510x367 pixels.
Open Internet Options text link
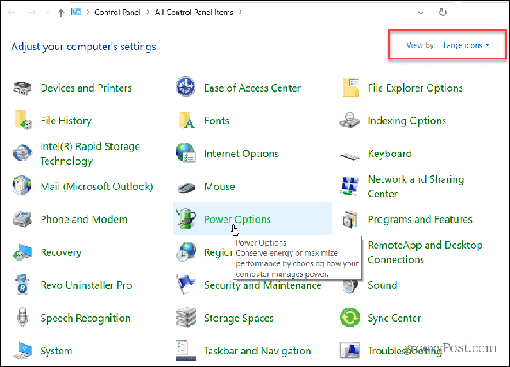pyautogui.click(x=241, y=154)
